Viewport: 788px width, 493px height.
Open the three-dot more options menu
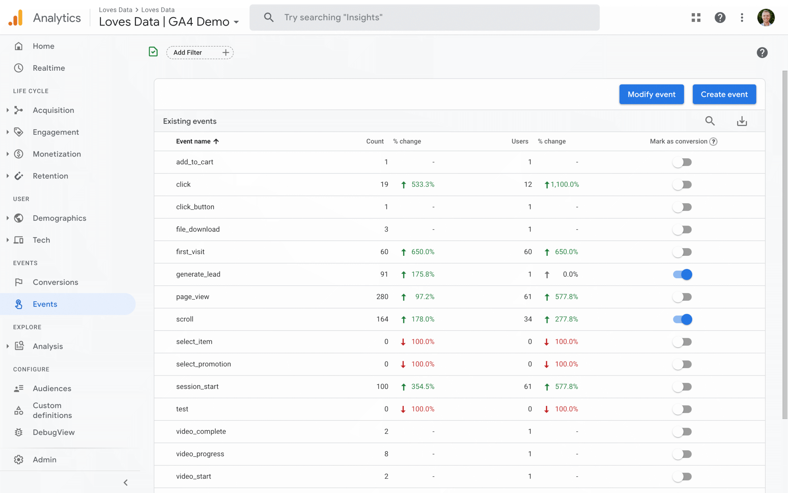click(742, 17)
